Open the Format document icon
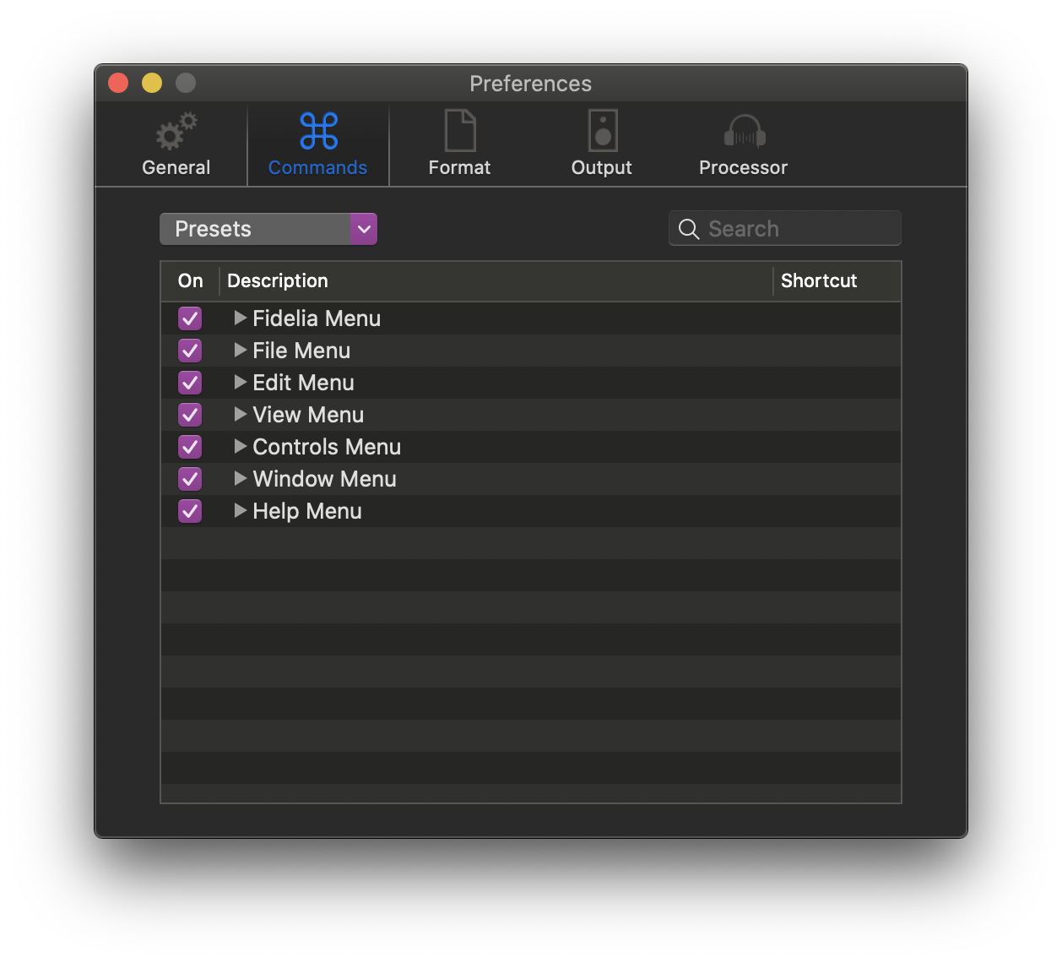The width and height of the screenshot is (1062, 963). 460,131
